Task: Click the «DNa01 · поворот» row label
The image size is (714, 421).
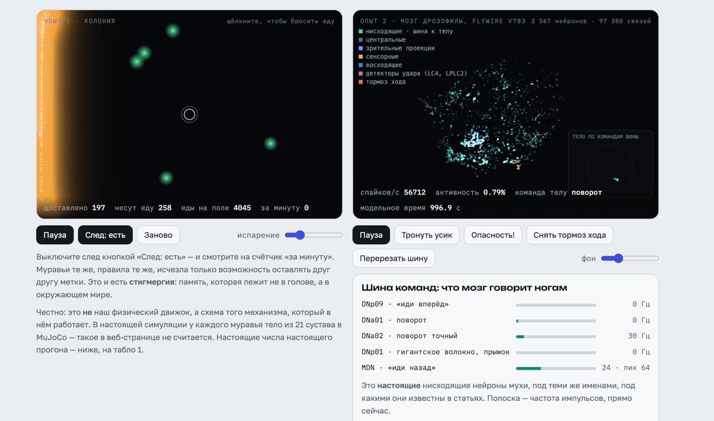Action: (394, 320)
